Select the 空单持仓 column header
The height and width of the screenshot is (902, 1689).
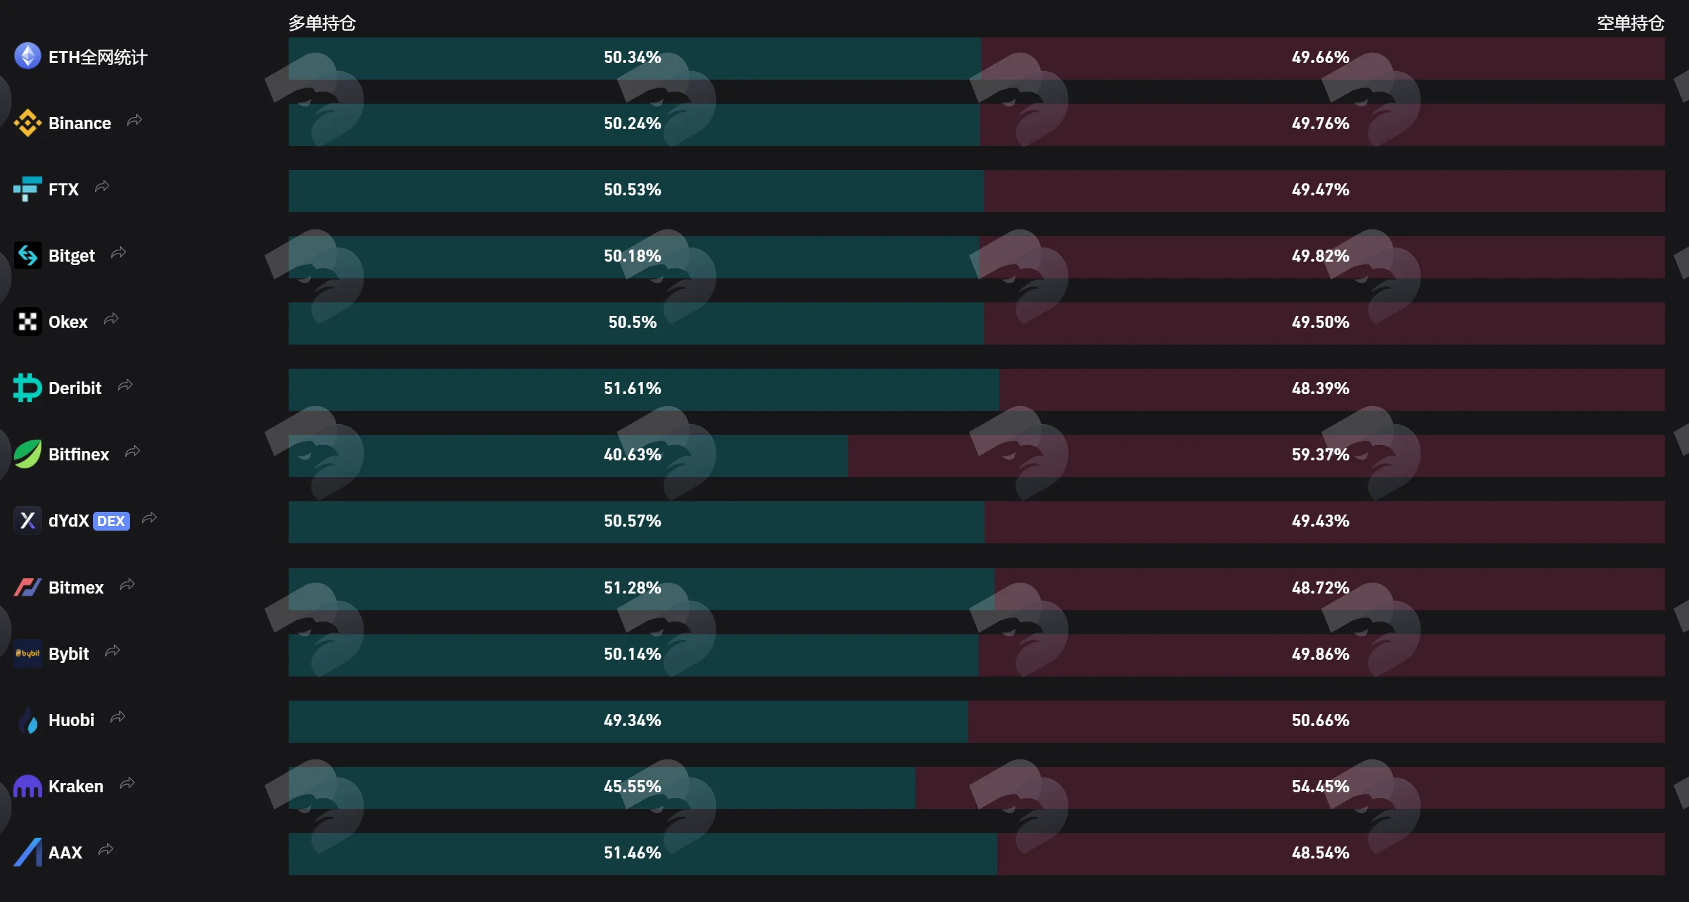[1631, 23]
